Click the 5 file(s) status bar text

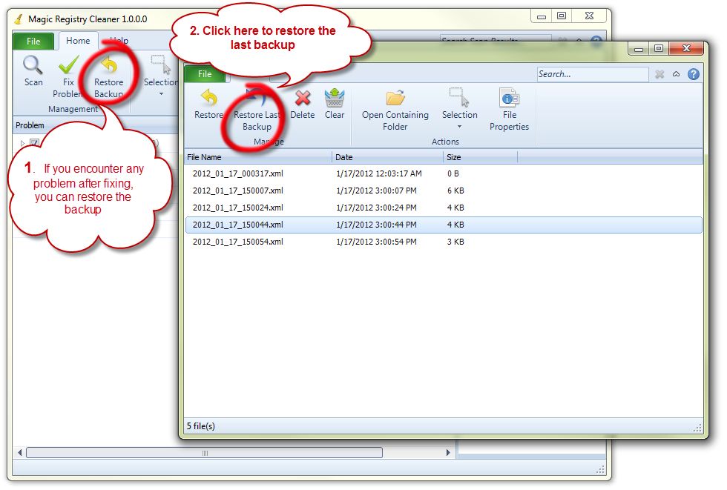click(x=201, y=426)
